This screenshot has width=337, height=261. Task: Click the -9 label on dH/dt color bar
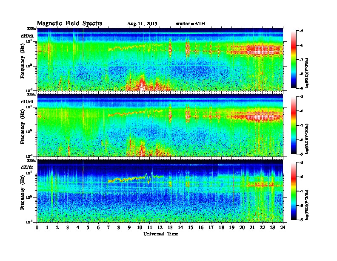click(x=301, y=88)
